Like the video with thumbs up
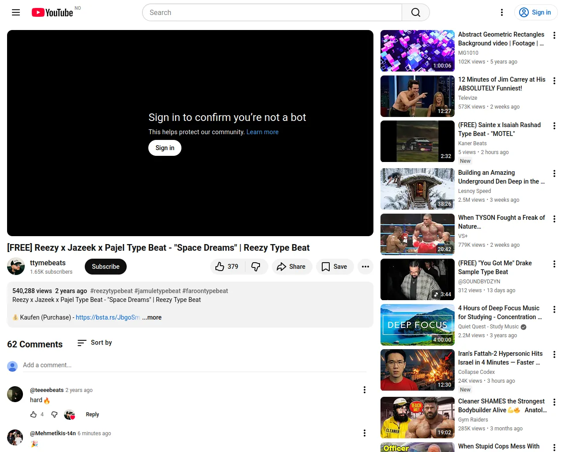 point(227,267)
